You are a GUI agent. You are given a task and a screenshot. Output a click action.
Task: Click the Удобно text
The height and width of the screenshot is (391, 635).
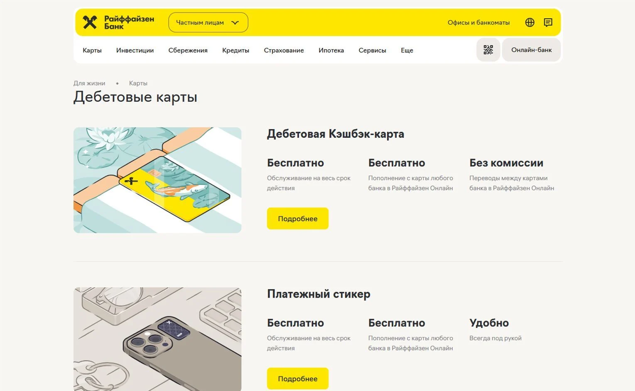click(x=489, y=323)
